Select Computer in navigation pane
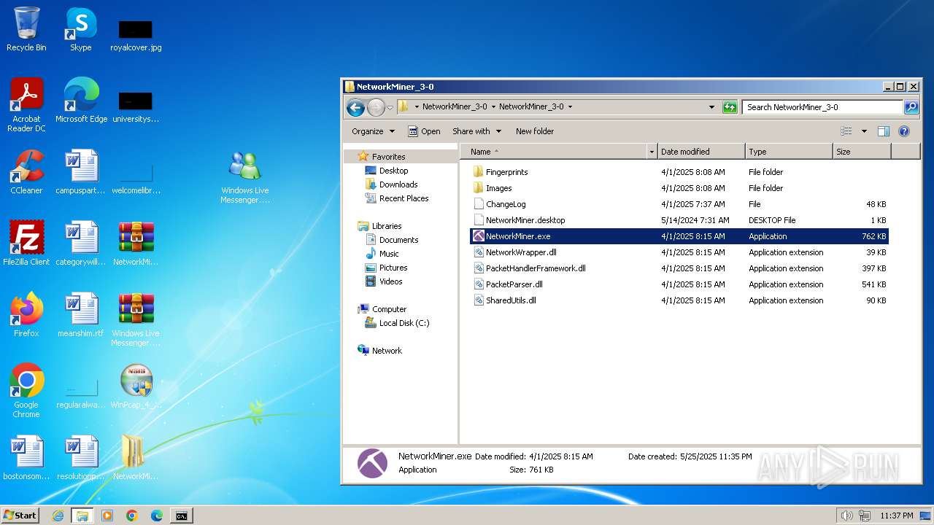This screenshot has height=525, width=934. 389,309
